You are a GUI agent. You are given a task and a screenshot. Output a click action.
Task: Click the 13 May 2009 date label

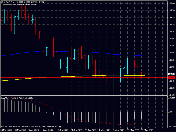133,130
